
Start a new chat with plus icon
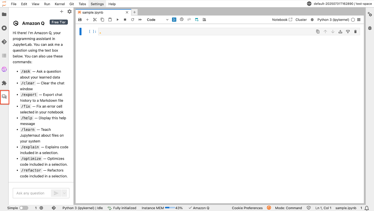pyautogui.click(x=62, y=11)
